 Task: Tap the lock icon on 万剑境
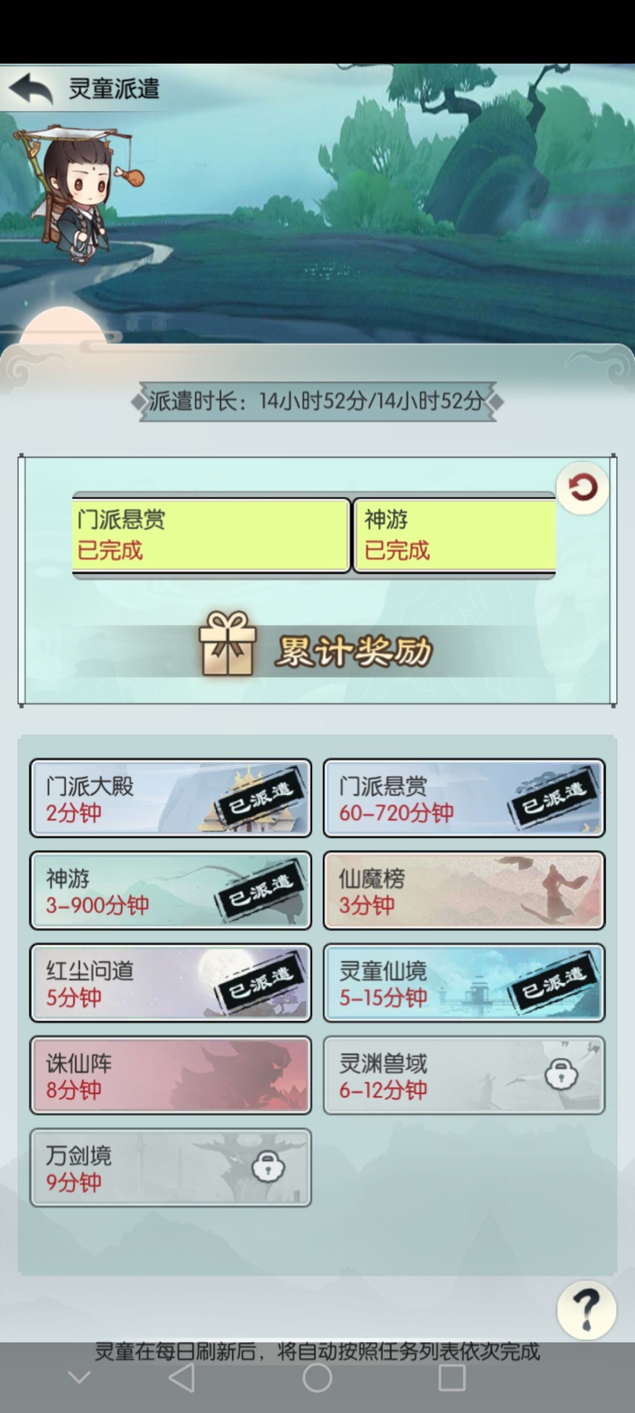point(268,1167)
